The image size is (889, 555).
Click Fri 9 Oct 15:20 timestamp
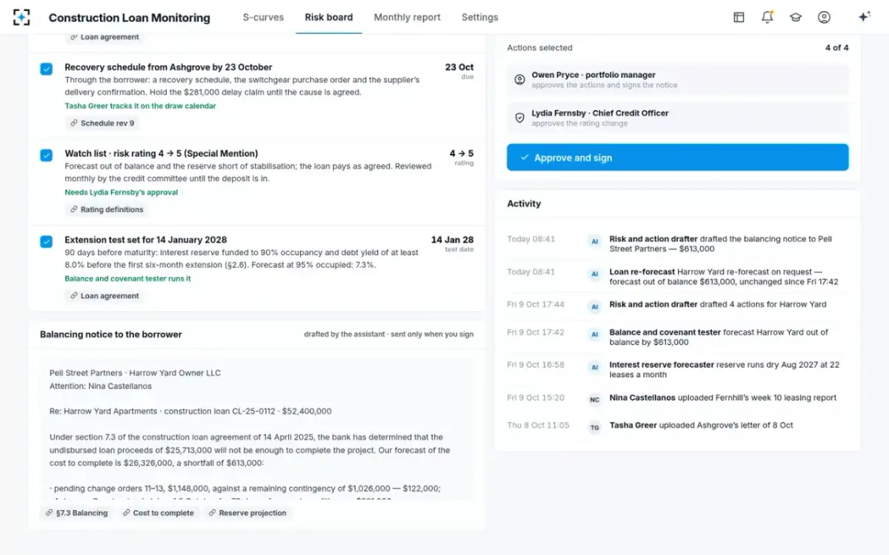pyautogui.click(x=536, y=397)
